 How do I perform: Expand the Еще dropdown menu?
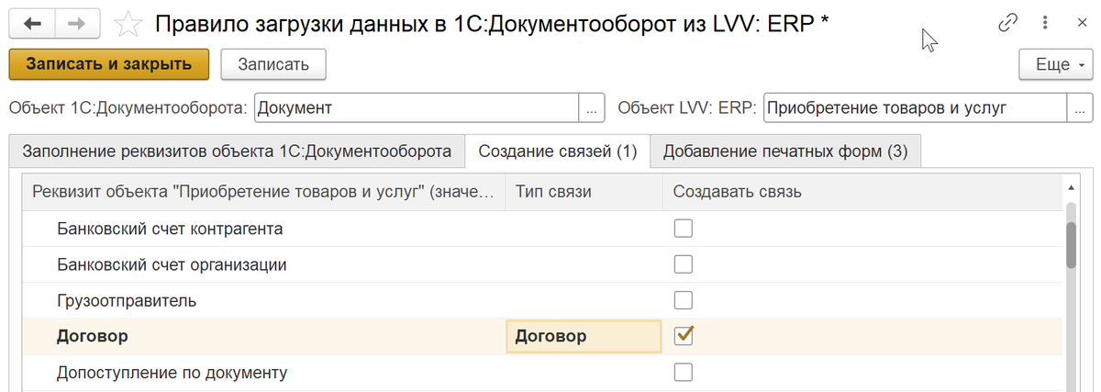(x=1056, y=64)
